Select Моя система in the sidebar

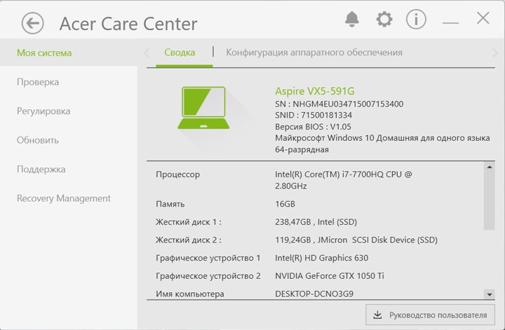coord(44,53)
